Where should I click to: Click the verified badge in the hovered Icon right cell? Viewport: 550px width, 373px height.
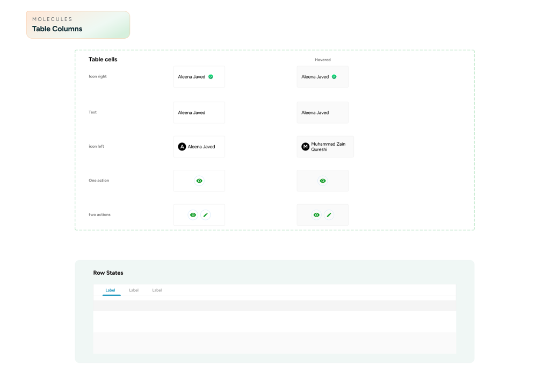pos(334,77)
